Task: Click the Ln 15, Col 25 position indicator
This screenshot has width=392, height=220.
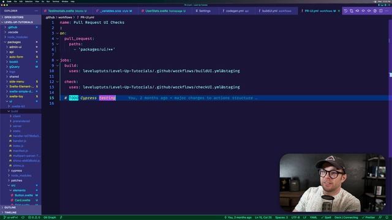Action: point(263,218)
